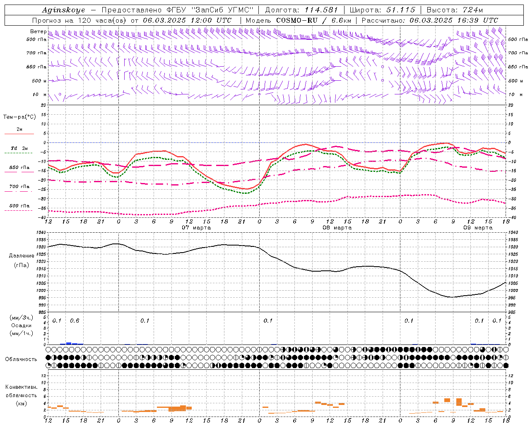Click the Давление (гПа) axis label

[22, 260]
